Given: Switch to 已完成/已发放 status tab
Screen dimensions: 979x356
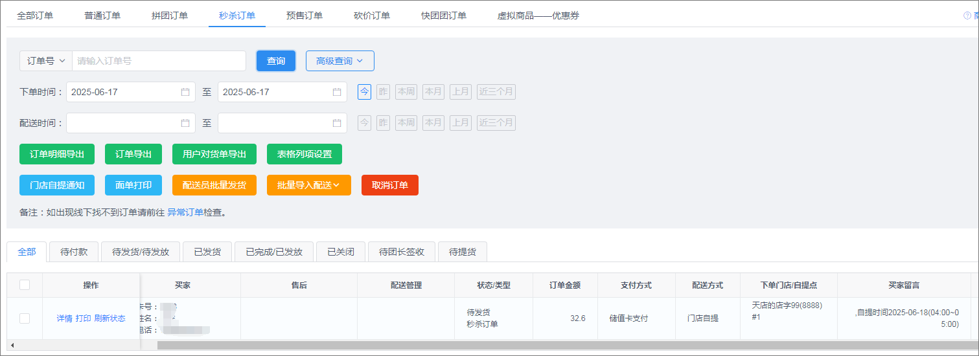Looking at the screenshot, I should 274,252.
